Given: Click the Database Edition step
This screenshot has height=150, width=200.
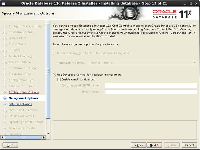Looking at the screenshot, I should [x=20, y=62].
